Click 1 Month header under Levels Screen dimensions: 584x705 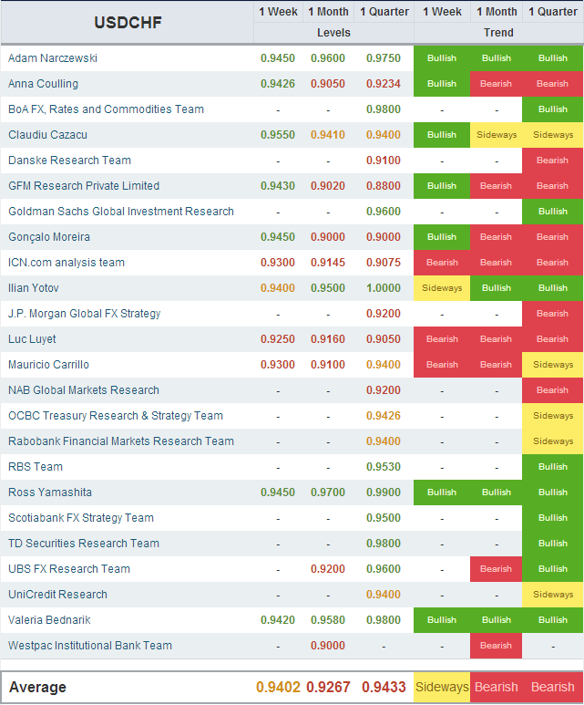328,12
